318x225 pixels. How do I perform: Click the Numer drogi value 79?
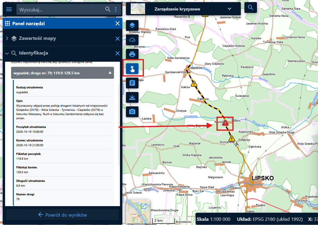click(x=18, y=199)
